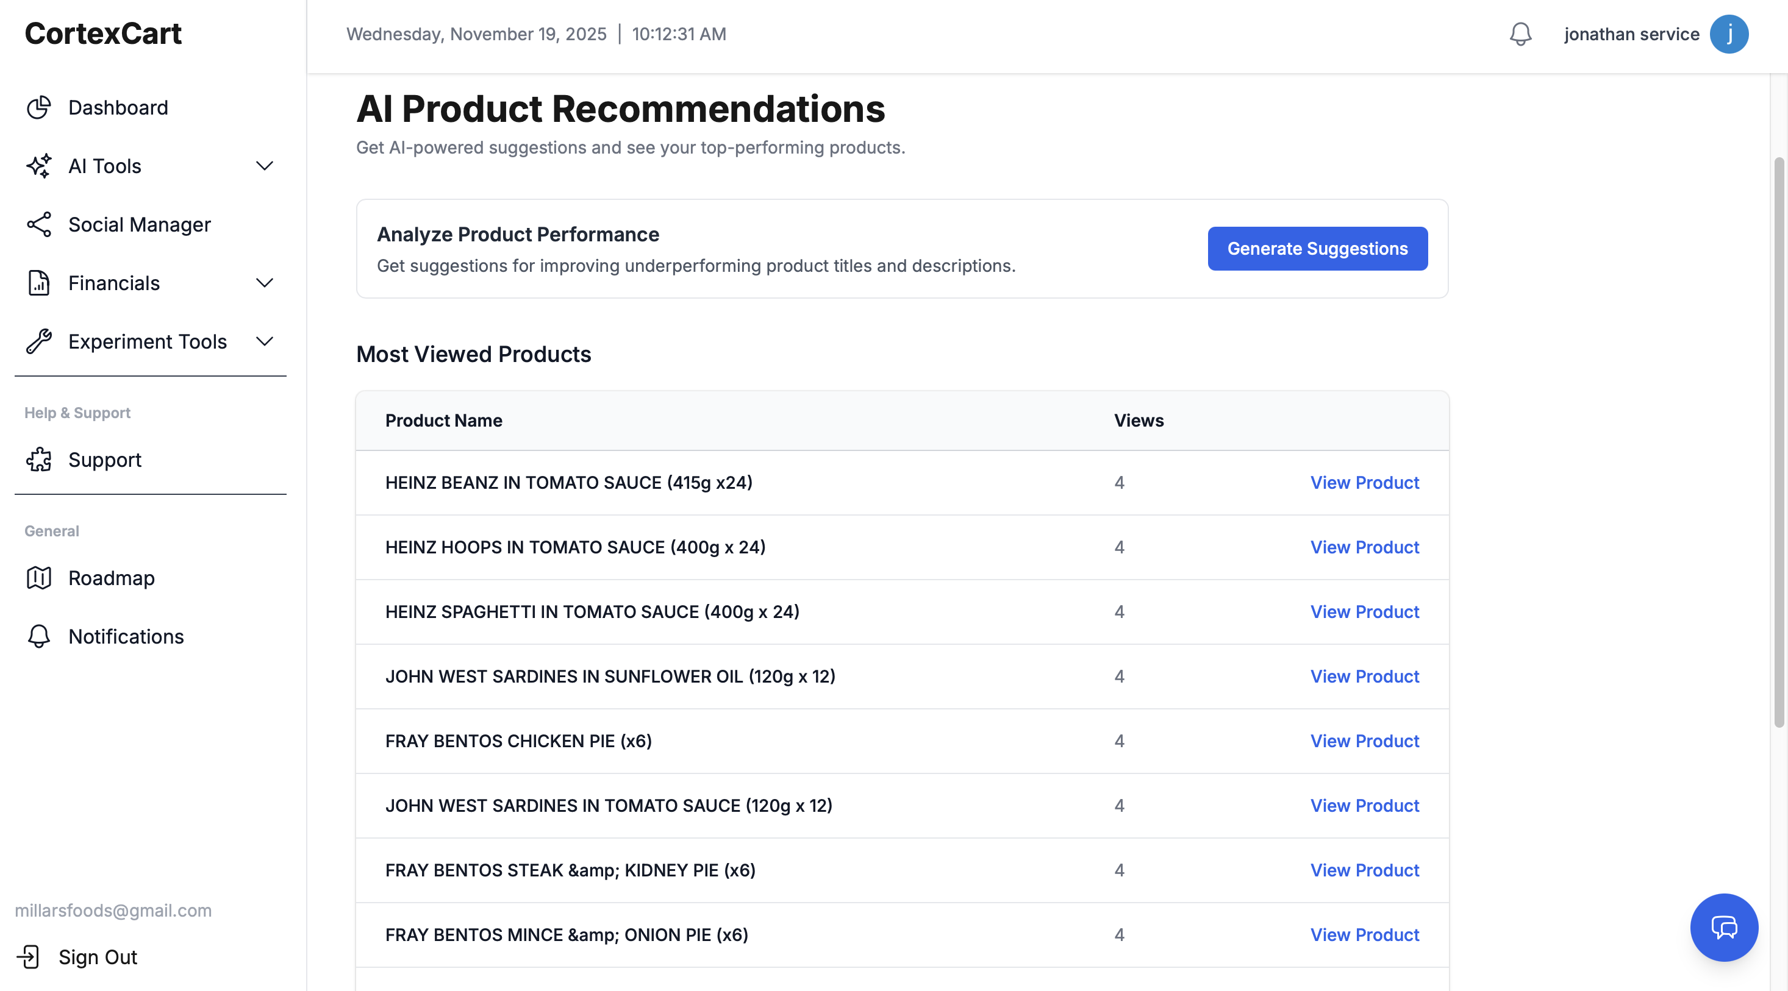
Task: Open notifications via the top-right bell icon
Action: click(1520, 34)
